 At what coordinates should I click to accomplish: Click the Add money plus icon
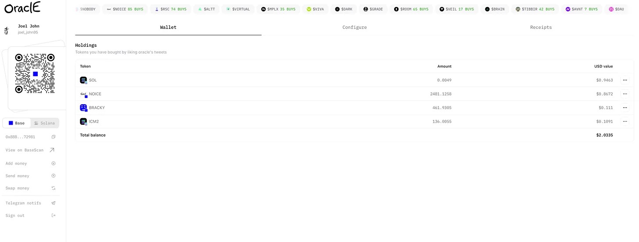pos(54,163)
